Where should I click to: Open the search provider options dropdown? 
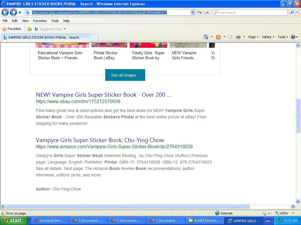(297, 12)
